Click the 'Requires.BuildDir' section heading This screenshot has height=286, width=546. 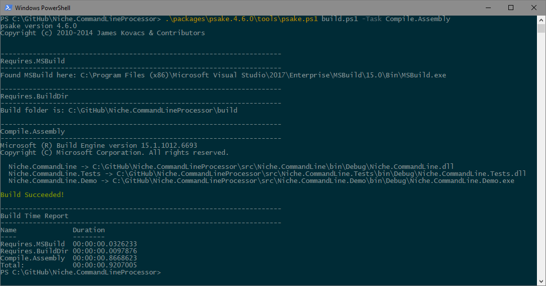point(35,97)
